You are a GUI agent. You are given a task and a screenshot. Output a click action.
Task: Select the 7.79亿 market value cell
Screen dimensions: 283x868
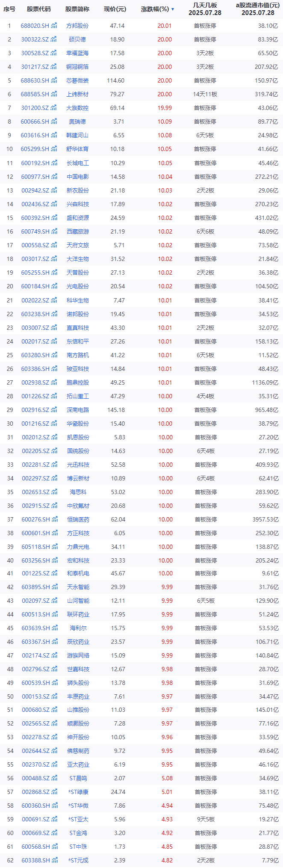269,860
